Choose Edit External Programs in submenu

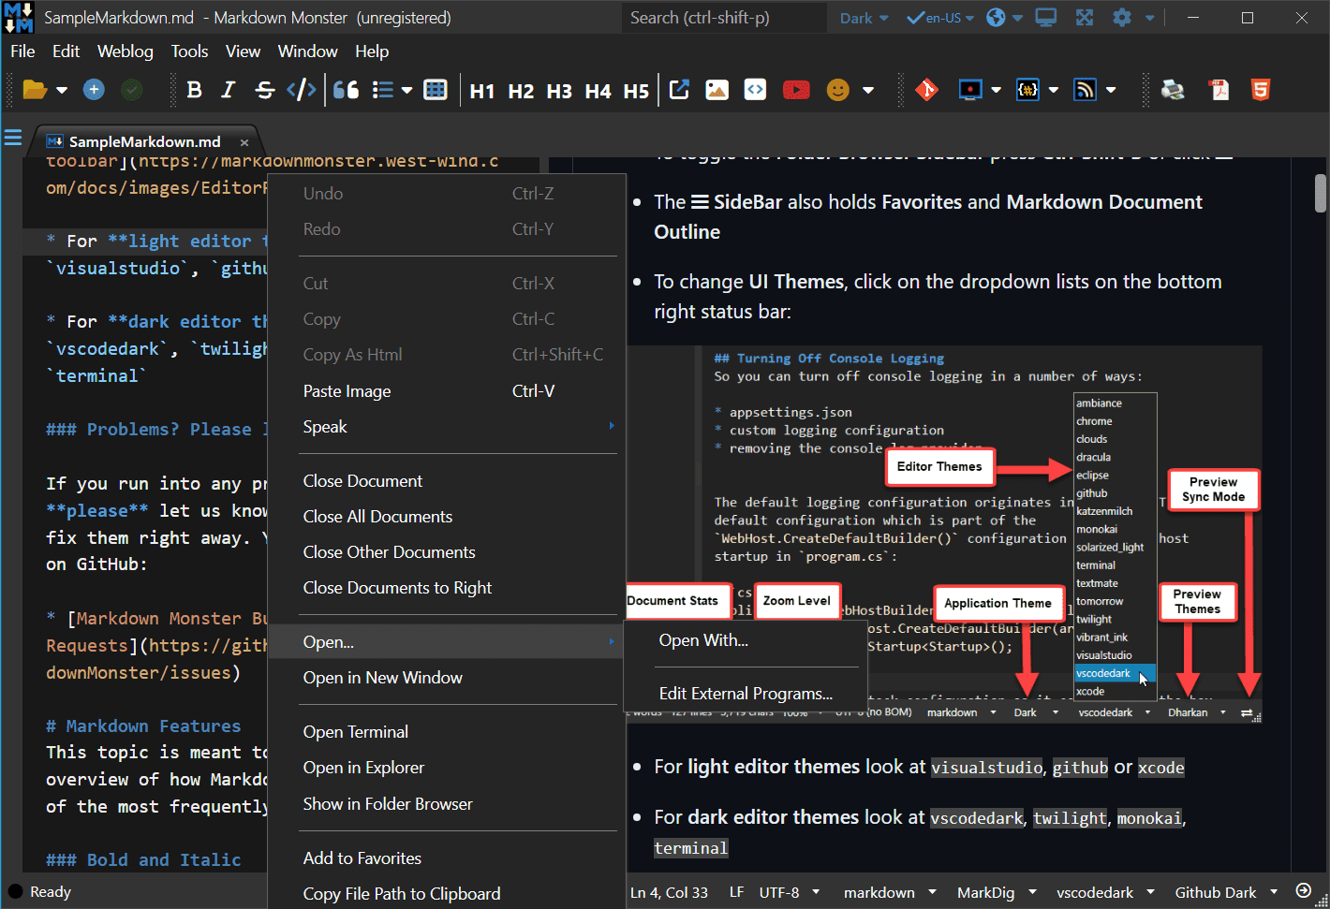746,694
